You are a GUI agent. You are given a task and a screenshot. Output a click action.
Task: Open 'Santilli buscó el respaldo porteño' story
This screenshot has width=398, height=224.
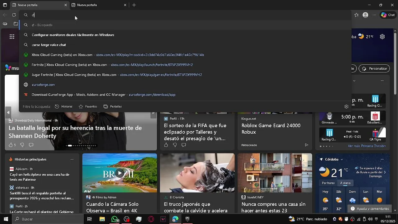click(42, 196)
